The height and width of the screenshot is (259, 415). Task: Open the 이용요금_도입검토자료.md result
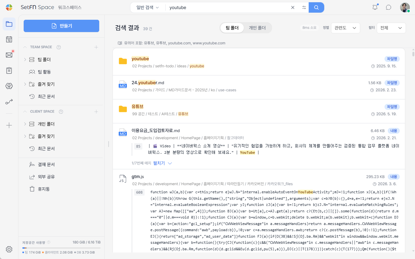pos(156,130)
